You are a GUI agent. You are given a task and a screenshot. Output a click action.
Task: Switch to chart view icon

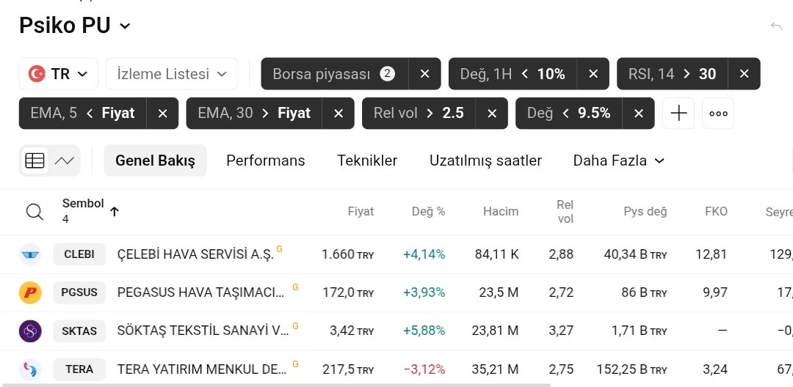[64, 161]
